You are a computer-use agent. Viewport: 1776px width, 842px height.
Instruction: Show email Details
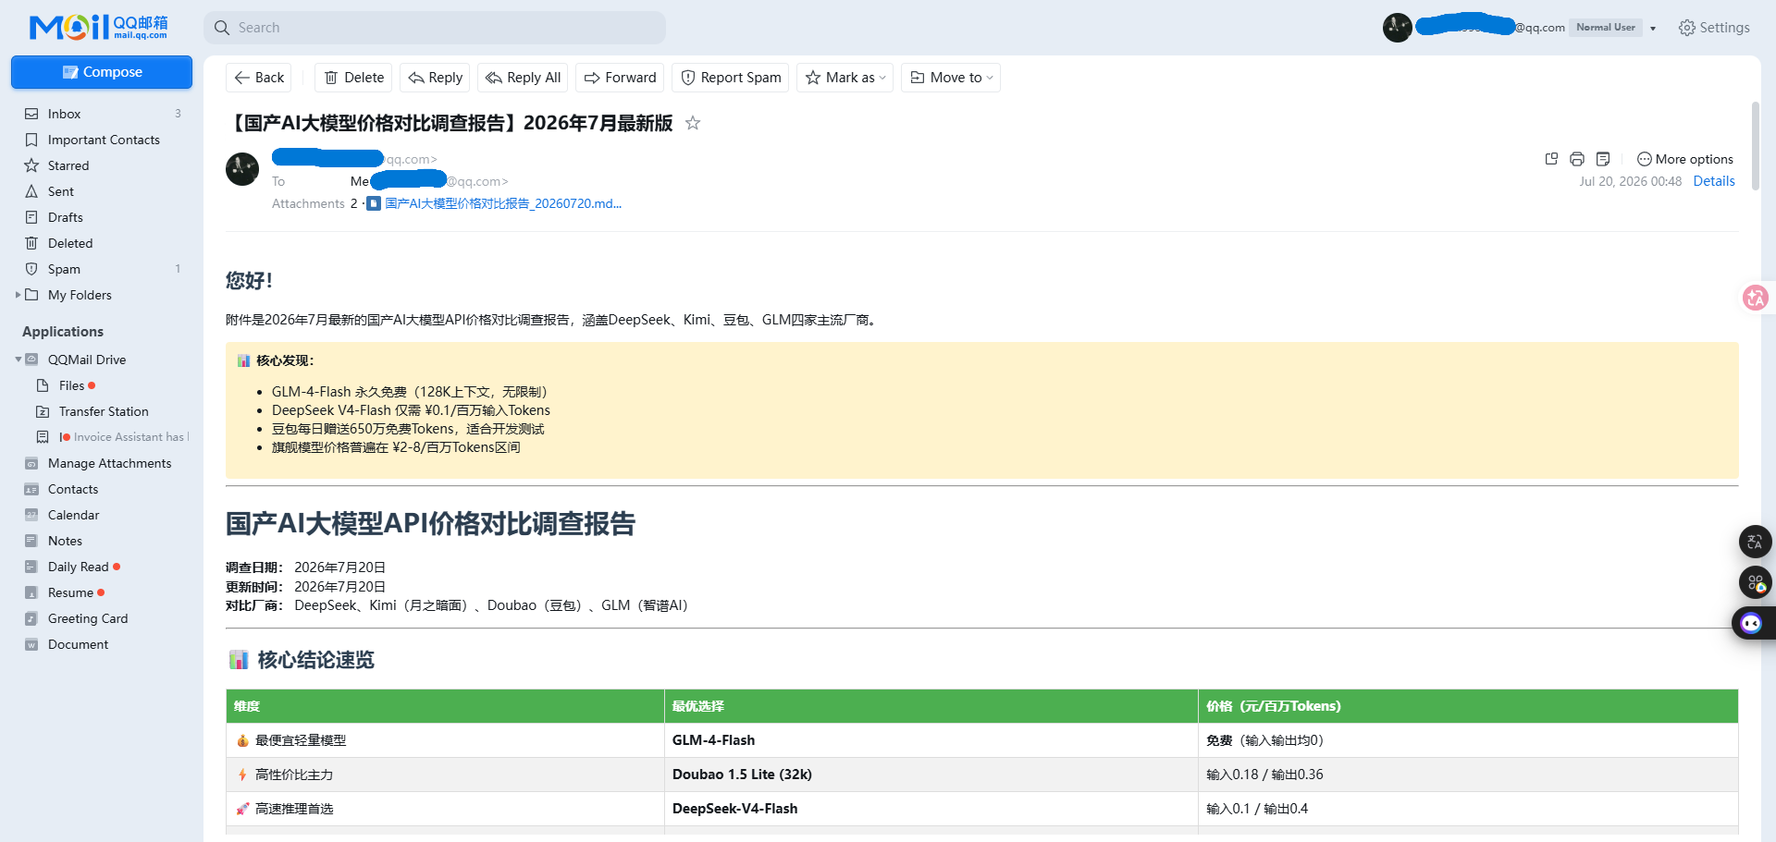pyautogui.click(x=1714, y=181)
